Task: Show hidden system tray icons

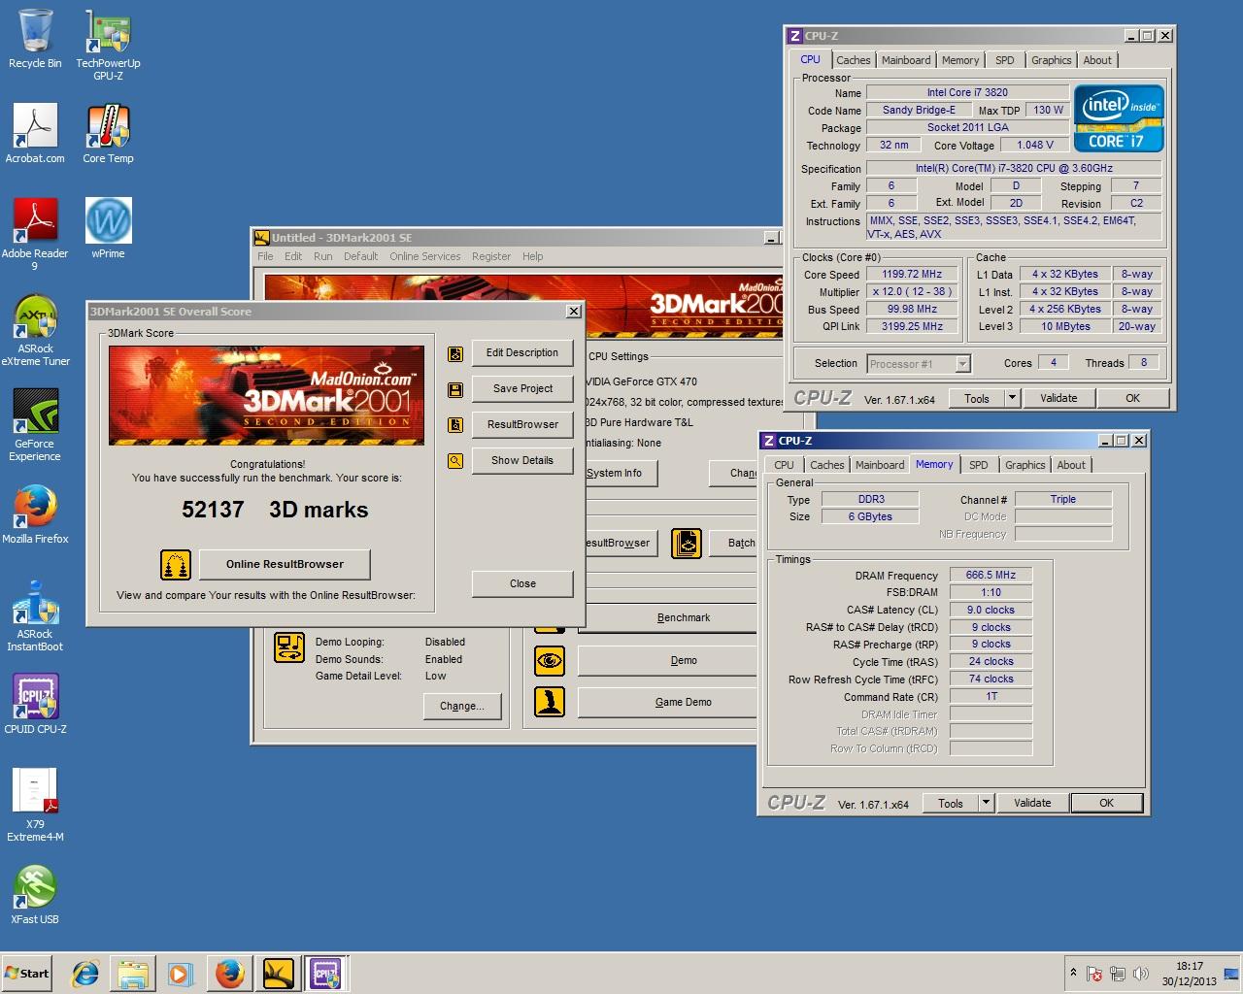Action: pyautogui.click(x=1073, y=973)
